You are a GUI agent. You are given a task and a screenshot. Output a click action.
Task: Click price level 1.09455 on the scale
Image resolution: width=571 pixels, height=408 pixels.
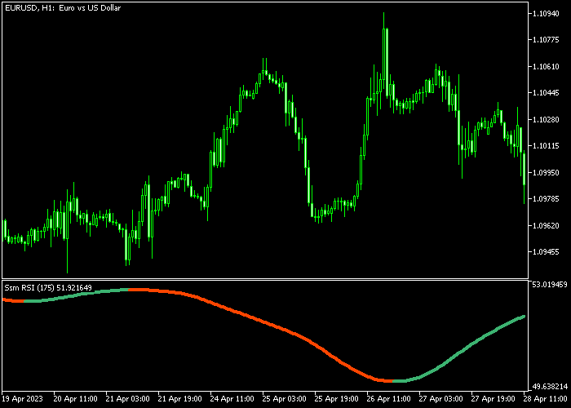coord(546,251)
